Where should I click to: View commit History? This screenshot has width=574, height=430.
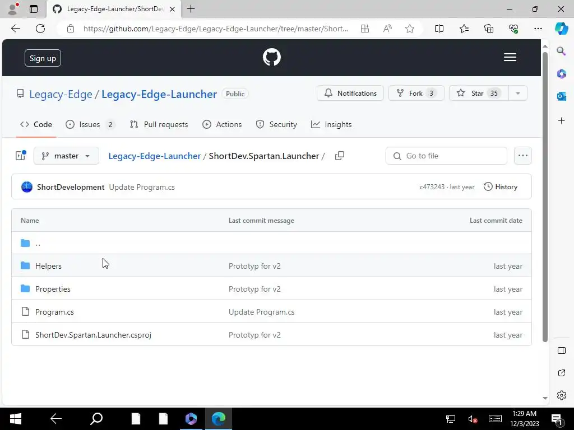[501, 187]
